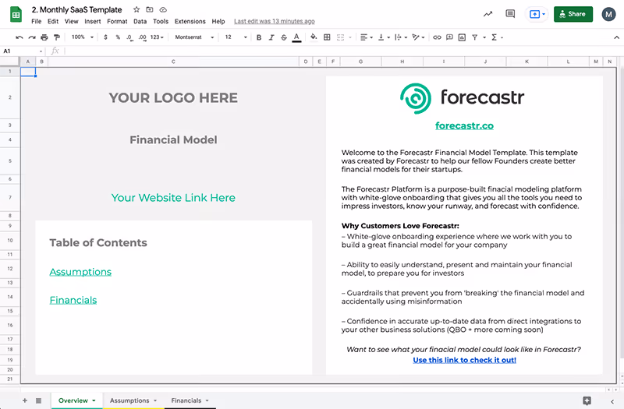Click the Move to folder icon
Viewport: 624px width, 409px height.
[x=150, y=9]
